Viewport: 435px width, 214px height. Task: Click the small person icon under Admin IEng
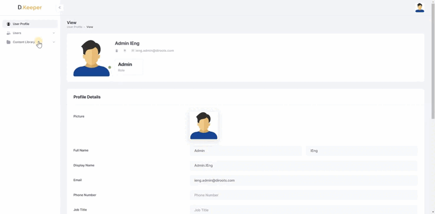(117, 51)
